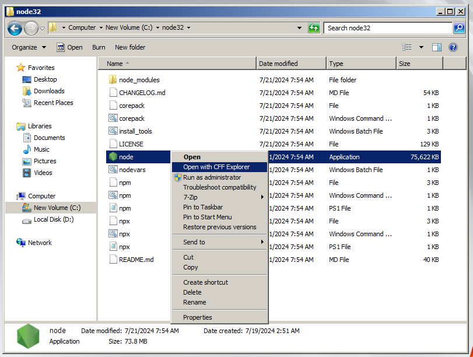Click the search magnifier icon
473x357 pixels.
[x=459, y=28]
